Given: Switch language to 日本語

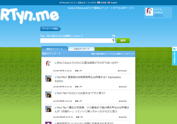Looking at the screenshot, I should pos(103,3).
